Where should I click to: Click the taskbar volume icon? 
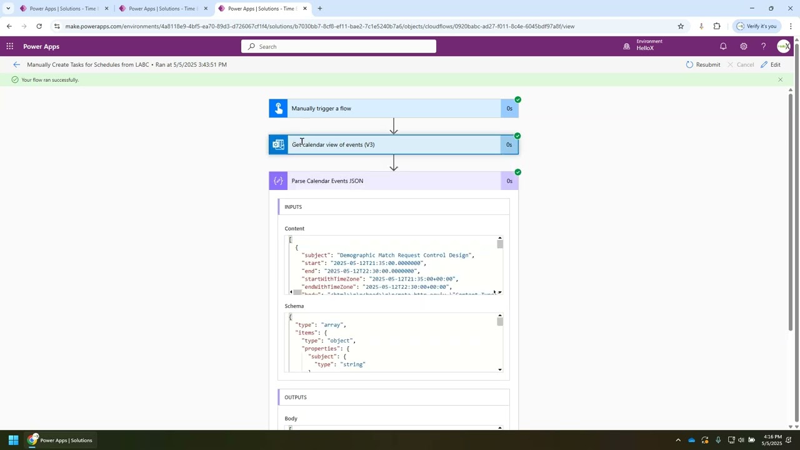coord(741,440)
